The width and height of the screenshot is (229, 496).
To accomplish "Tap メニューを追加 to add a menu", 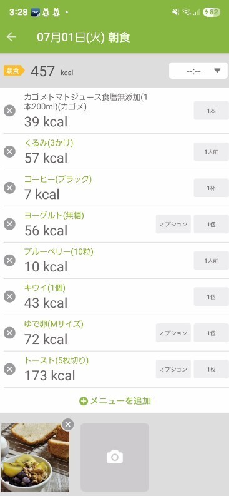I will coord(115,401).
